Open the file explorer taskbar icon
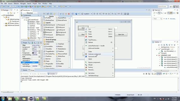Image resolution: width=180 pixels, height=101 pixels. pos(10,99)
